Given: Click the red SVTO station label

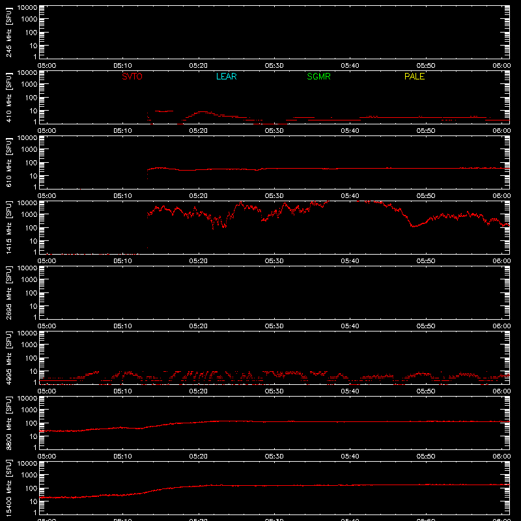Looking at the screenshot, I should [x=132, y=76].
